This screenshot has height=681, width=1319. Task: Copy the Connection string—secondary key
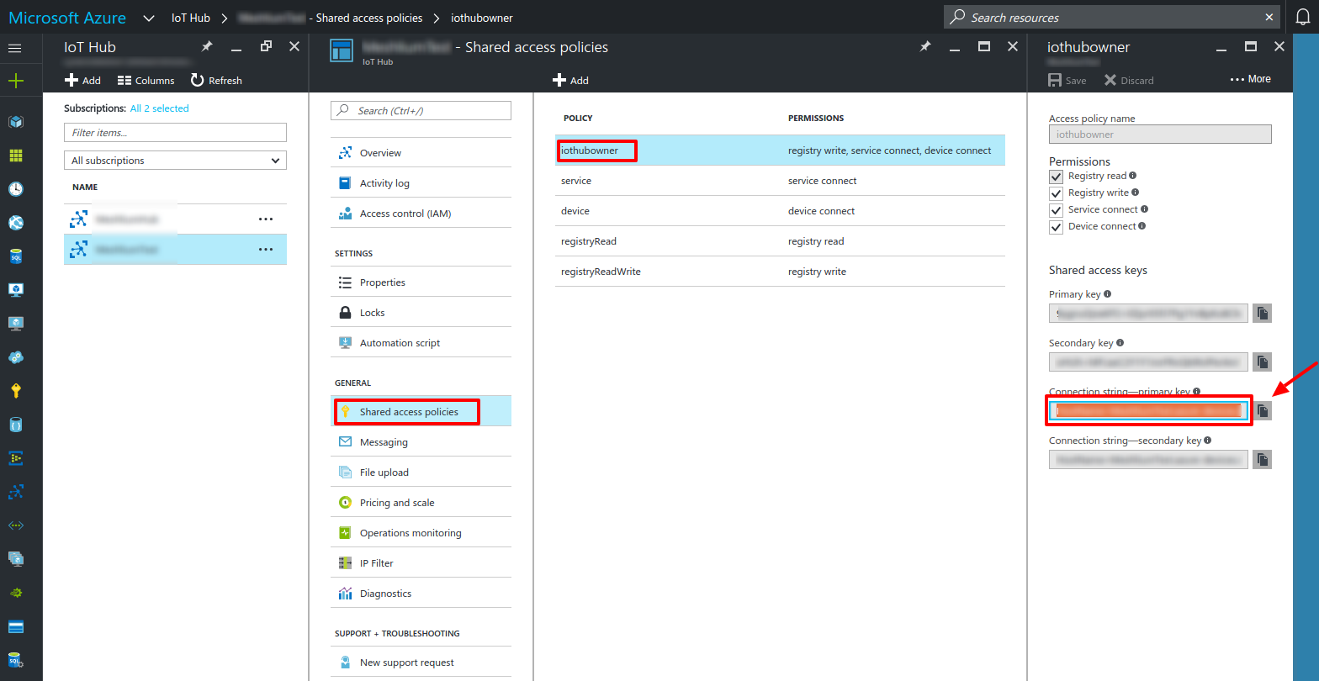[x=1262, y=459]
